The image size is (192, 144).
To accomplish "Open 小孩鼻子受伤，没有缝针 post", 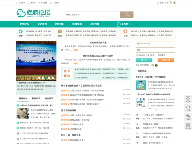I will pyautogui.click(x=153, y=115).
